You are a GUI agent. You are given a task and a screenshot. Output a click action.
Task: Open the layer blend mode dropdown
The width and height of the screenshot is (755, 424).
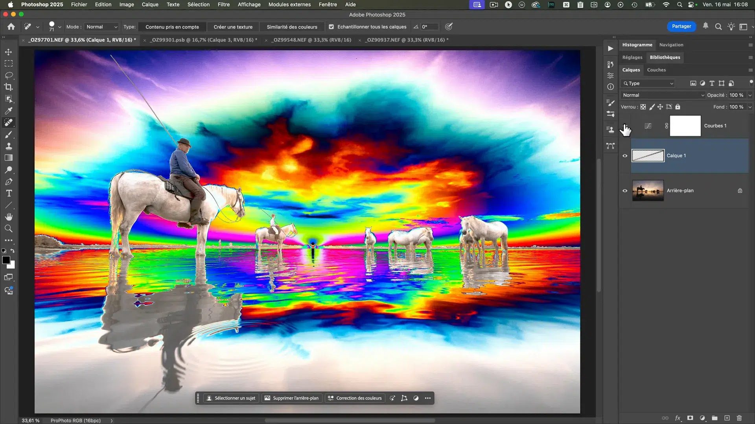click(663, 95)
